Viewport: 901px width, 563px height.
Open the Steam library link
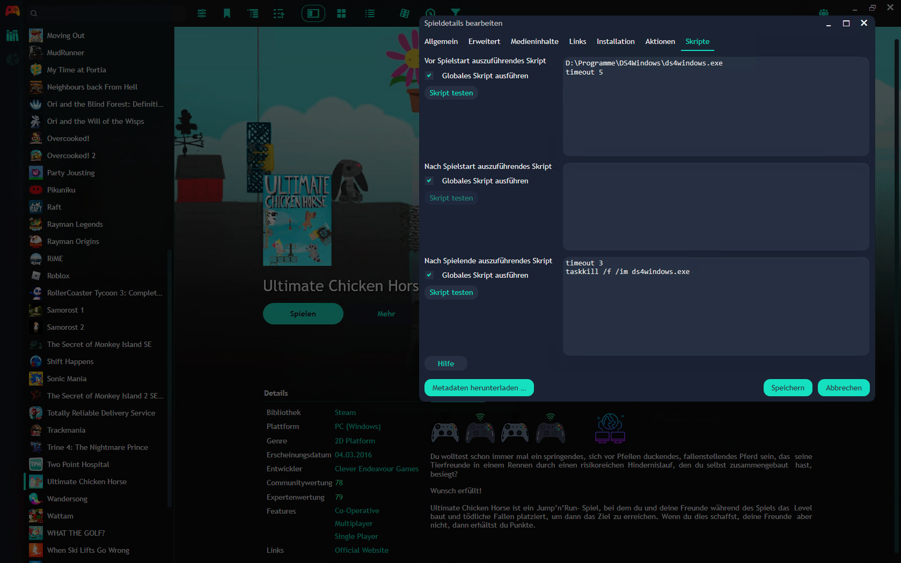click(345, 412)
